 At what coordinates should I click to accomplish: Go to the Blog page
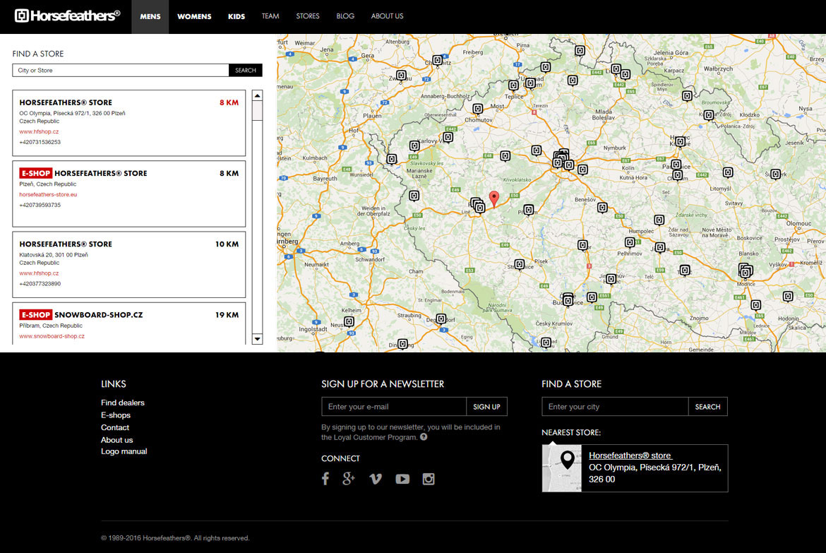pos(345,16)
